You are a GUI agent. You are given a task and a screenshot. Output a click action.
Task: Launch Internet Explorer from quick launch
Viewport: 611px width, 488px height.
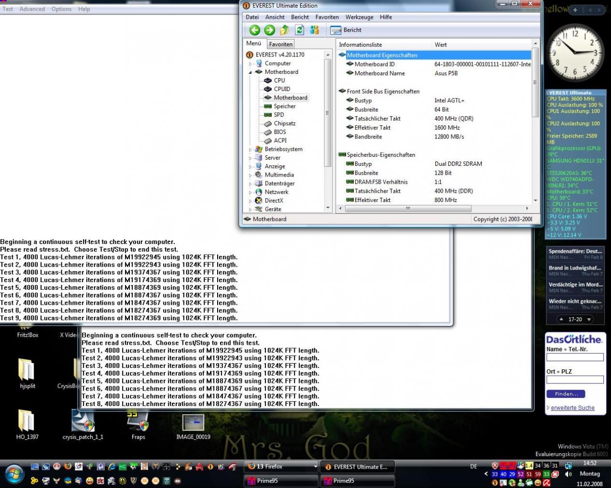pos(112,466)
